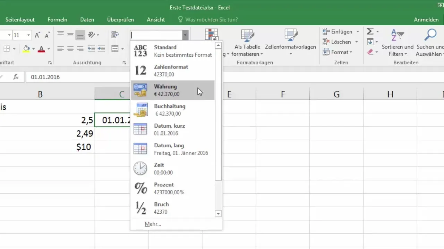Click the decrease indent icon
Viewport: 444px width, 249px height.
coord(92,49)
